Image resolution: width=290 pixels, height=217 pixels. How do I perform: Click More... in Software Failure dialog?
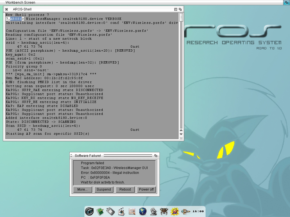tap(82, 189)
